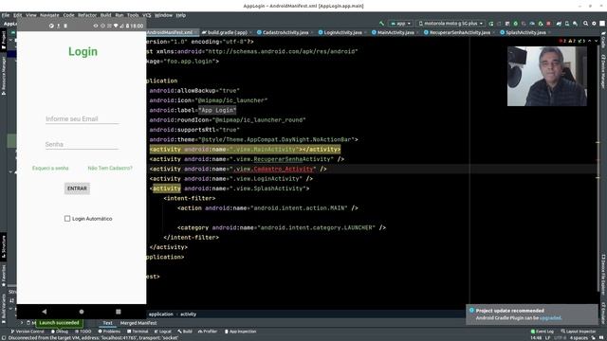Screen dimensions: 607x341
Task: Open the Logcat tool window
Action: [162, 332]
